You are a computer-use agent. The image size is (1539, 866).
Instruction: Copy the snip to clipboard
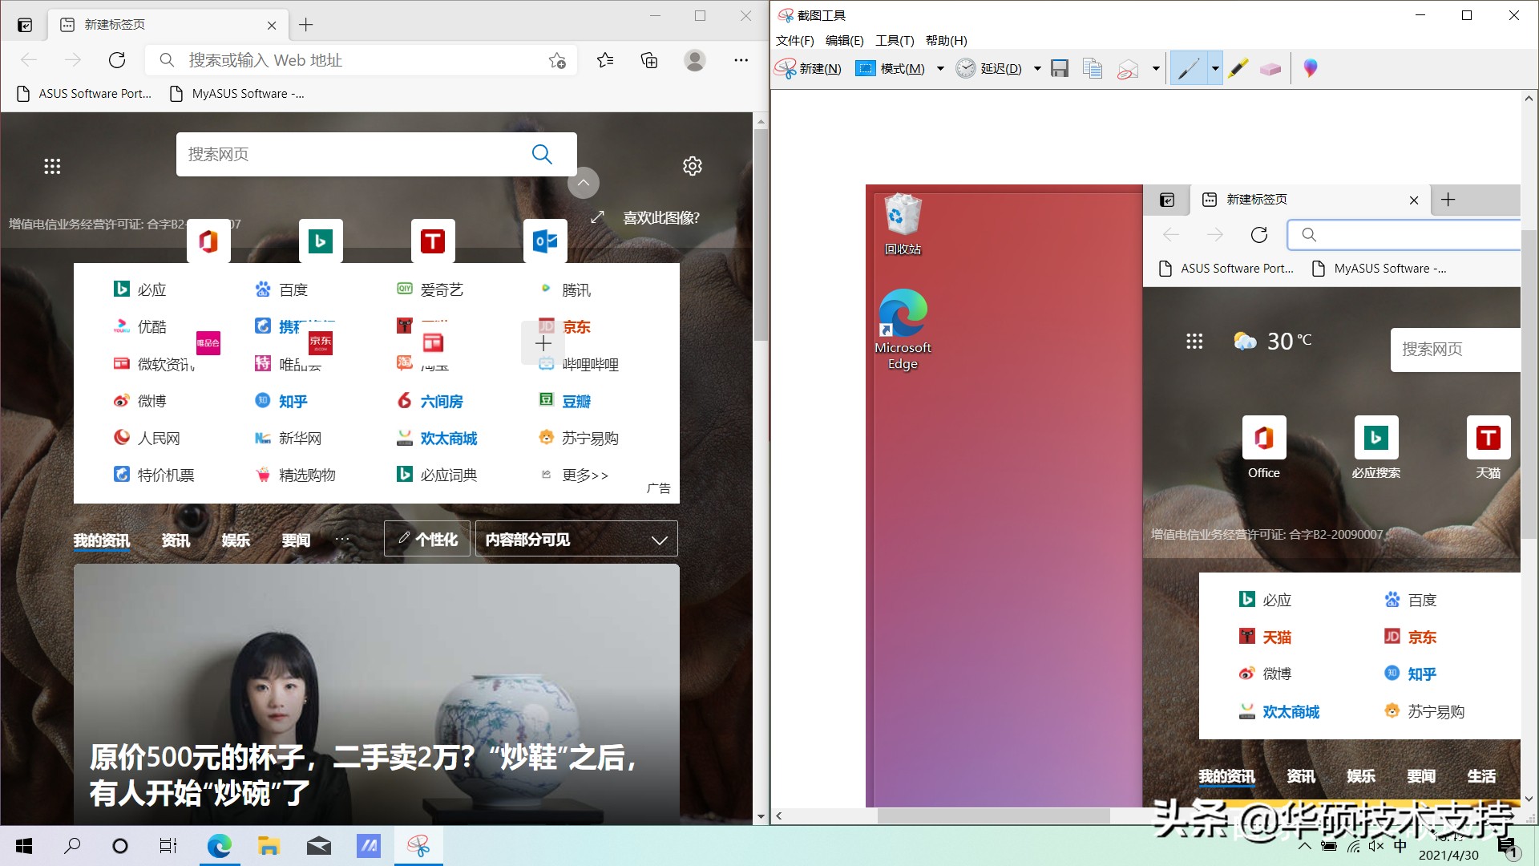coord(1092,68)
